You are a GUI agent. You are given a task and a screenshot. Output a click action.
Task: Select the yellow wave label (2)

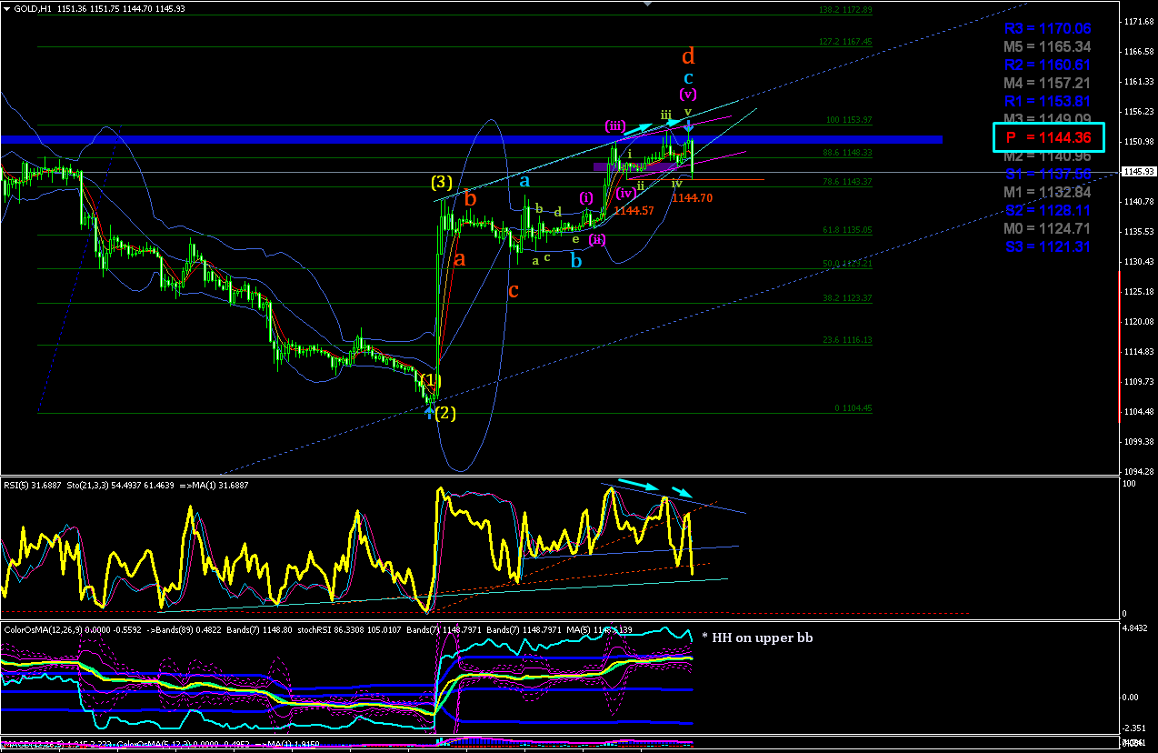pos(444,413)
